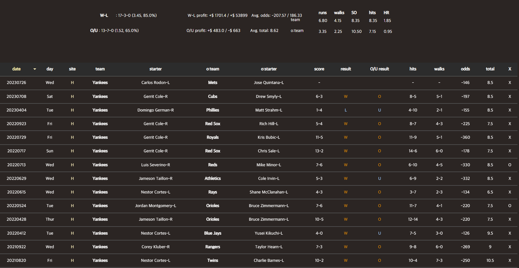519x268 pixels.
Task: Sort by the starter column header
Action: coord(155,69)
